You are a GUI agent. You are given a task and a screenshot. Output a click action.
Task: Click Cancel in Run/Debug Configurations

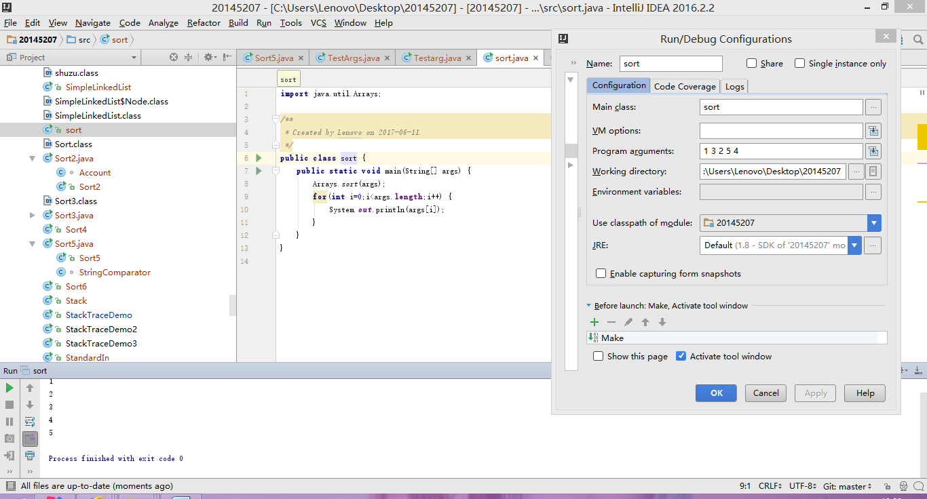766,393
